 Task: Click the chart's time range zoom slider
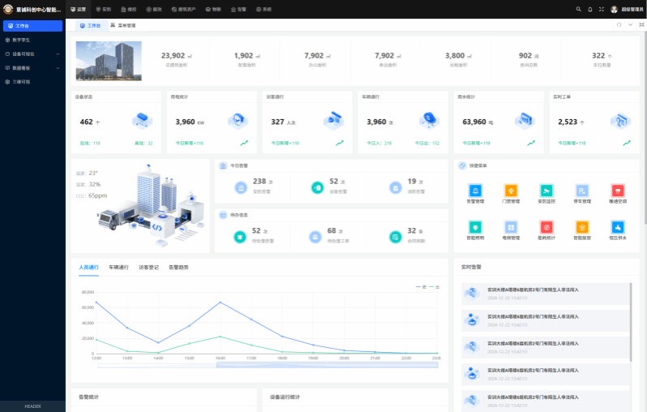pos(267,365)
